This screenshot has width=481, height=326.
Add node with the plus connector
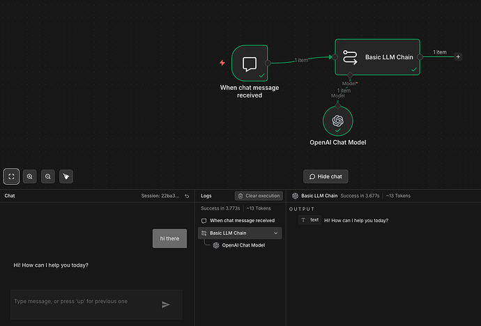click(458, 56)
